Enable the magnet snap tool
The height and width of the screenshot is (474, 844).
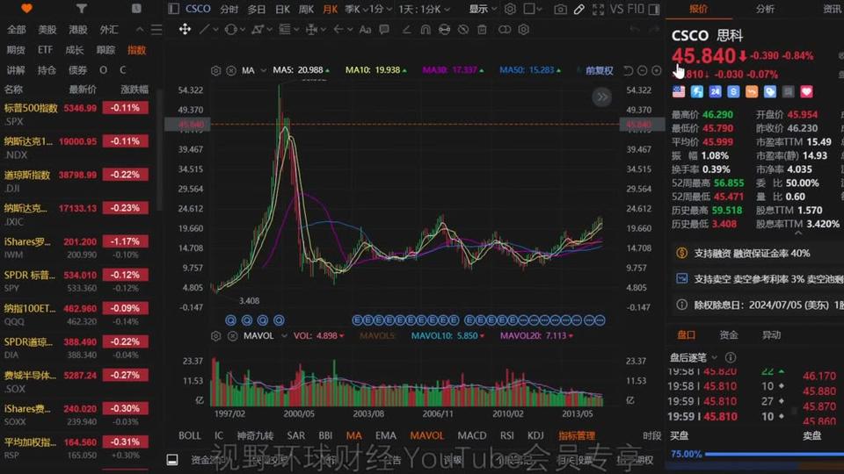pos(426,30)
